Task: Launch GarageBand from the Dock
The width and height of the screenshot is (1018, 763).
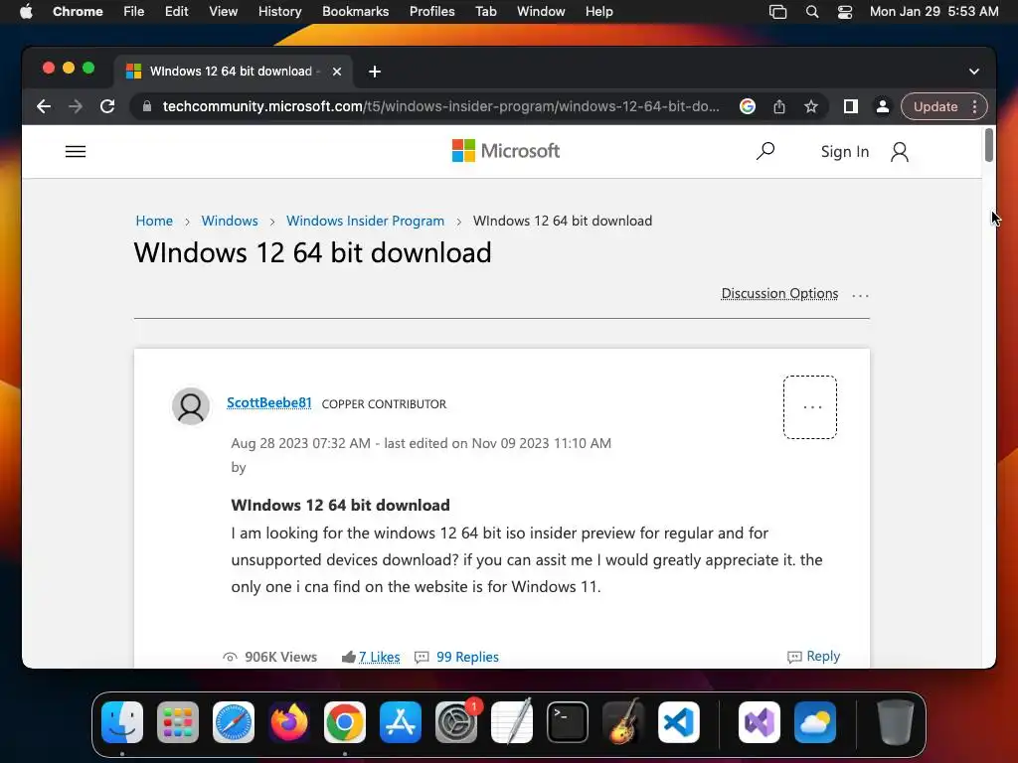Action: tap(623, 722)
